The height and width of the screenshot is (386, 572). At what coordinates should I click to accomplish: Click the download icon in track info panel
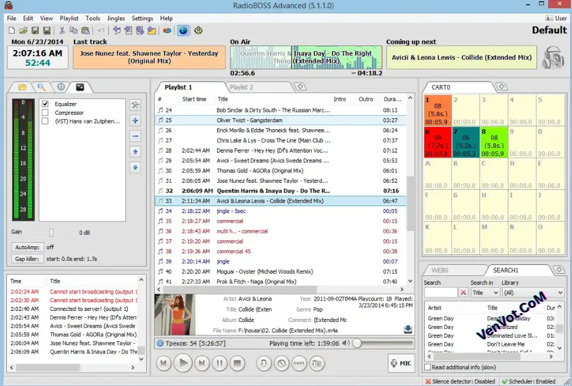tap(408, 330)
